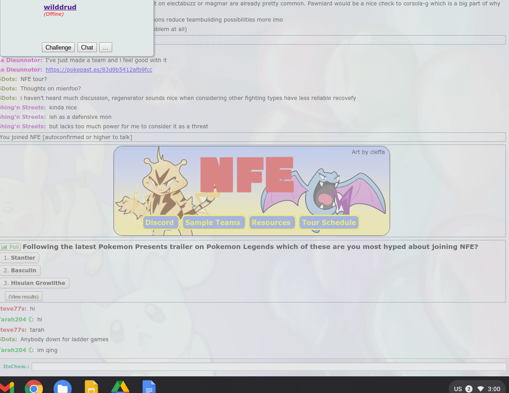Image resolution: width=509 pixels, height=393 pixels.
Task: Click the 'Thoughts on mienfoo?' message
Action: [50, 89]
